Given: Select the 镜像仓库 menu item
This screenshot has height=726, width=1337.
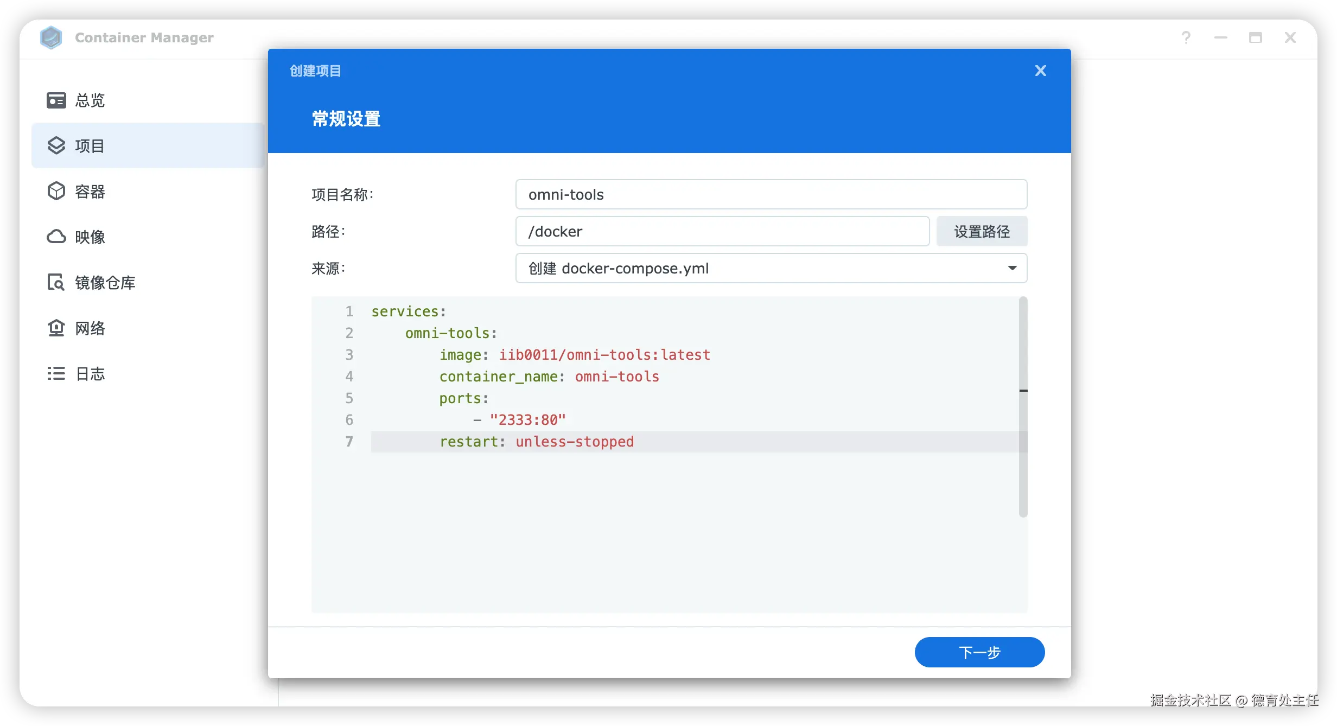Looking at the screenshot, I should click(x=105, y=282).
